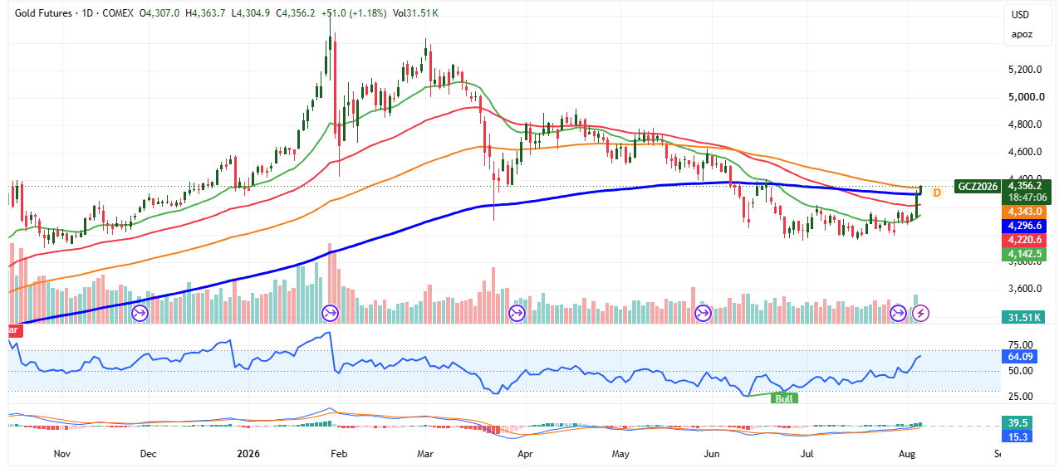Click the green Bull divergence label

[x=783, y=398]
